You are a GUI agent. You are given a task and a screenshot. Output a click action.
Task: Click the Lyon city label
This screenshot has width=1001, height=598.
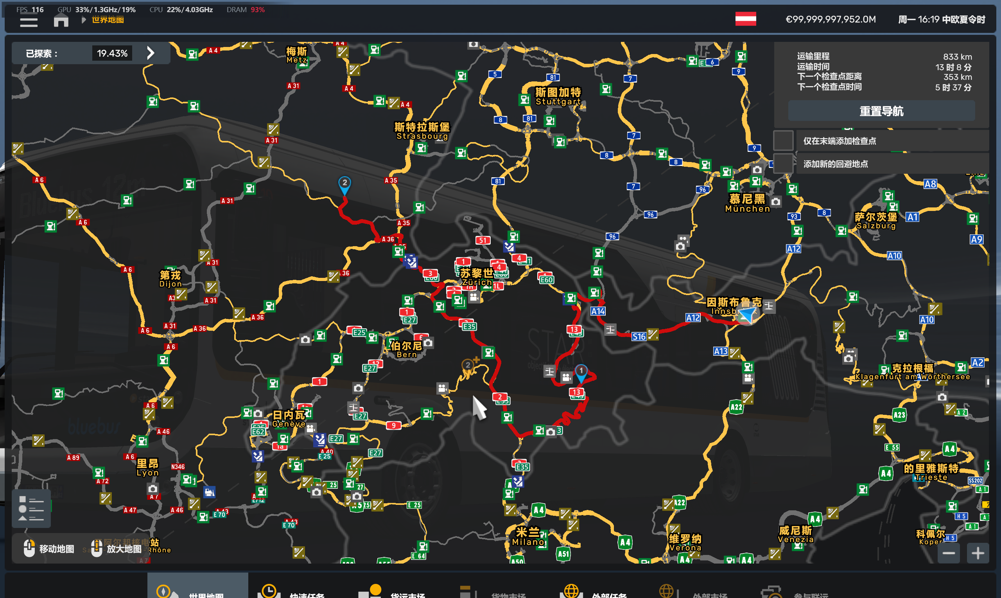[147, 467]
